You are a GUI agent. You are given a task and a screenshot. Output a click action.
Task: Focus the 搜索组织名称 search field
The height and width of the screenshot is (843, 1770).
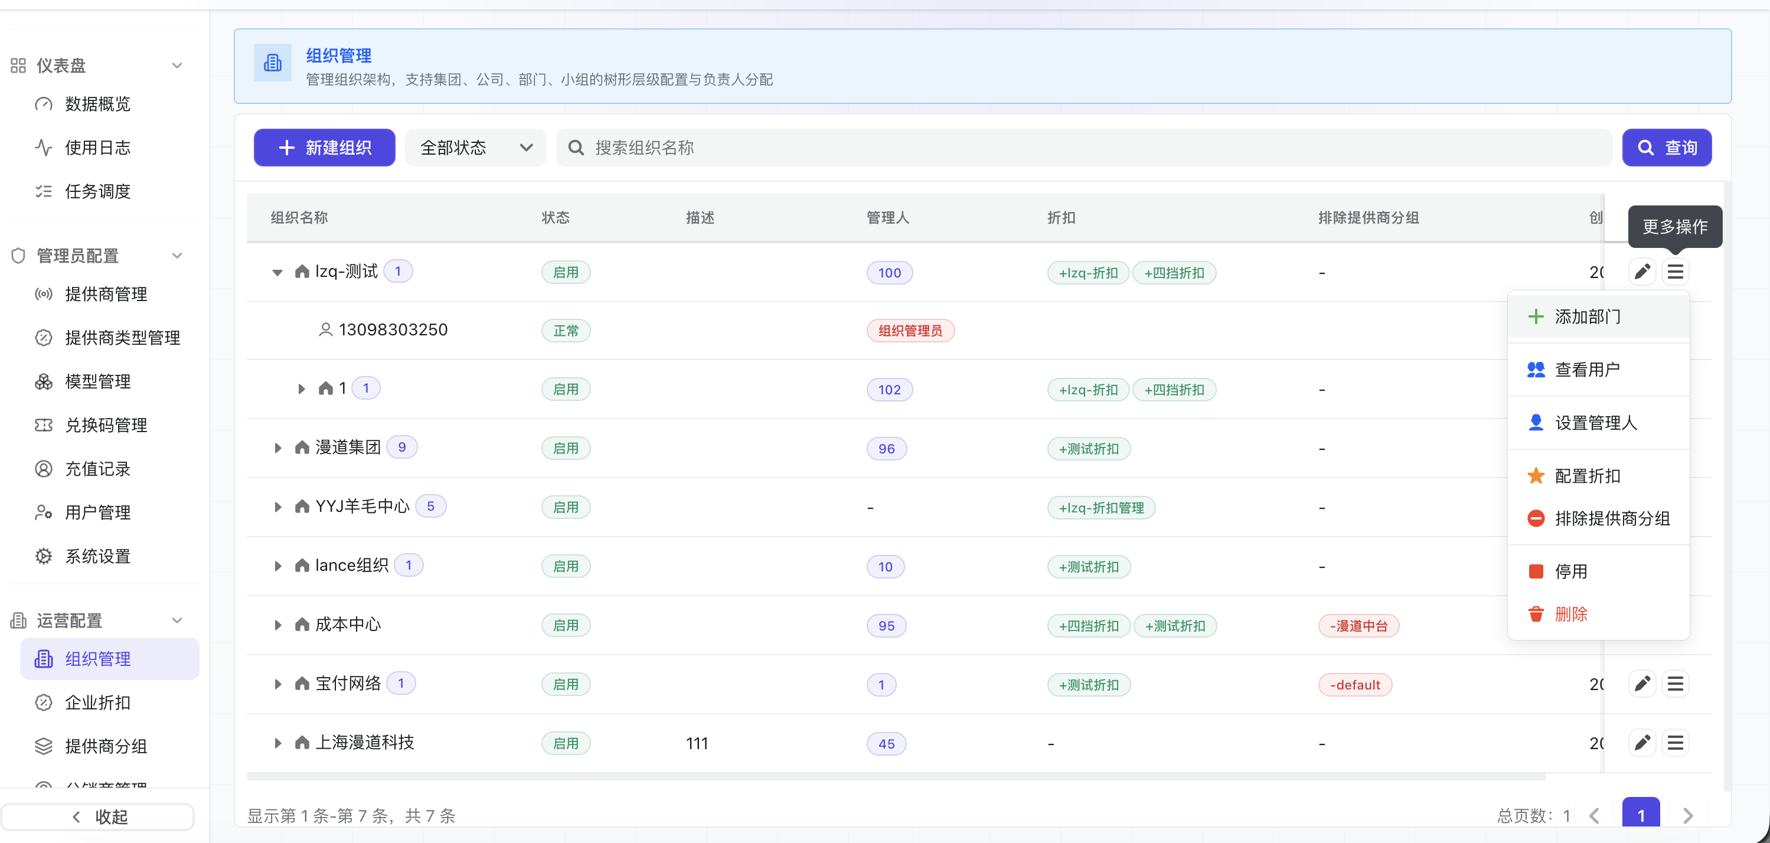pyautogui.click(x=1083, y=148)
